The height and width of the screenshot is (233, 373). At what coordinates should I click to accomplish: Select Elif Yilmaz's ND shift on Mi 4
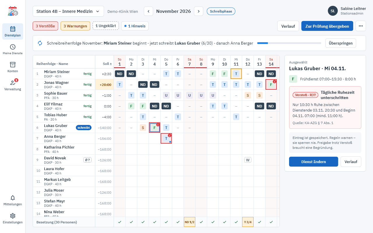point(154,106)
